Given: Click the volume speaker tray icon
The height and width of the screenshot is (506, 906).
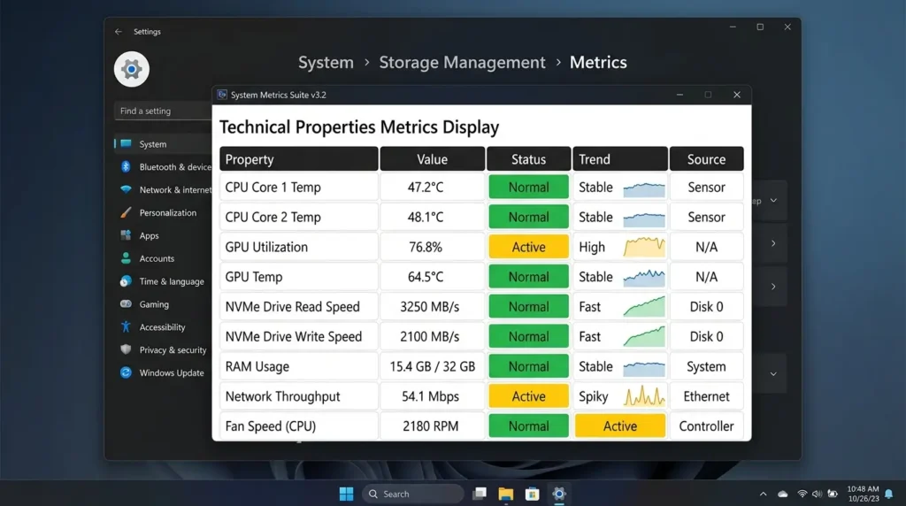Looking at the screenshot, I should point(817,494).
